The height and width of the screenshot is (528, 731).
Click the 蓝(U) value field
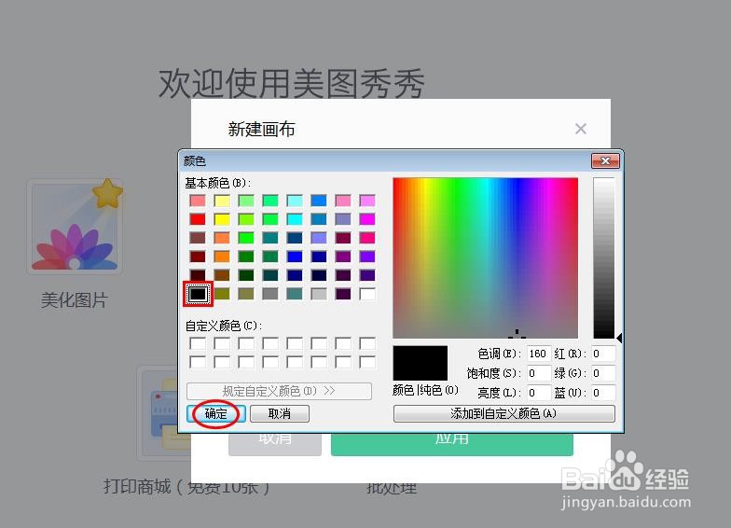click(x=604, y=393)
